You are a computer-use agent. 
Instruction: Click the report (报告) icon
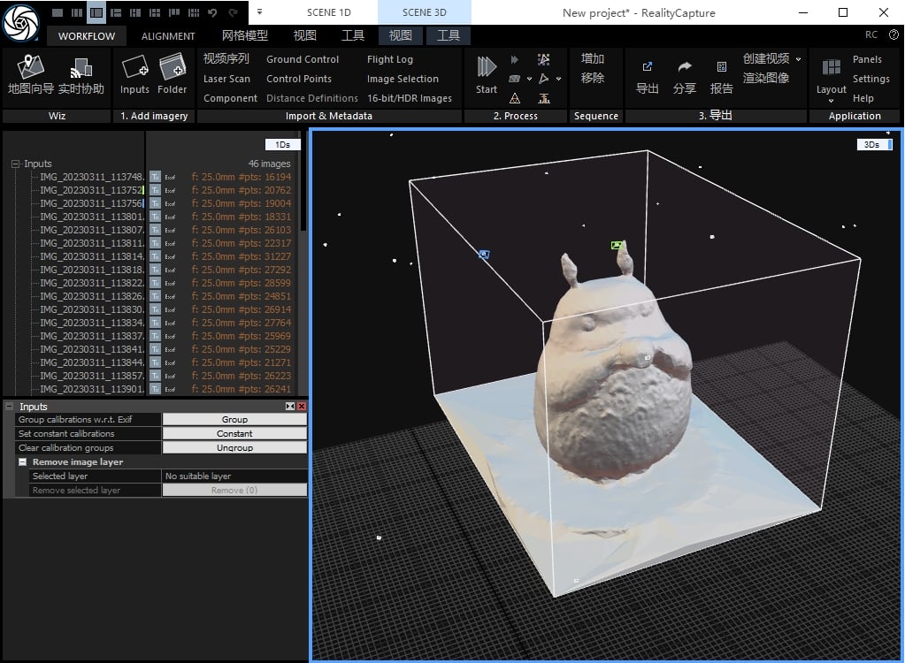[722, 67]
